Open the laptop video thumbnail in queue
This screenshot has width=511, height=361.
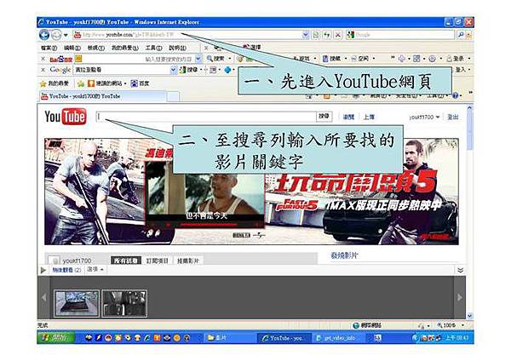(x=77, y=303)
